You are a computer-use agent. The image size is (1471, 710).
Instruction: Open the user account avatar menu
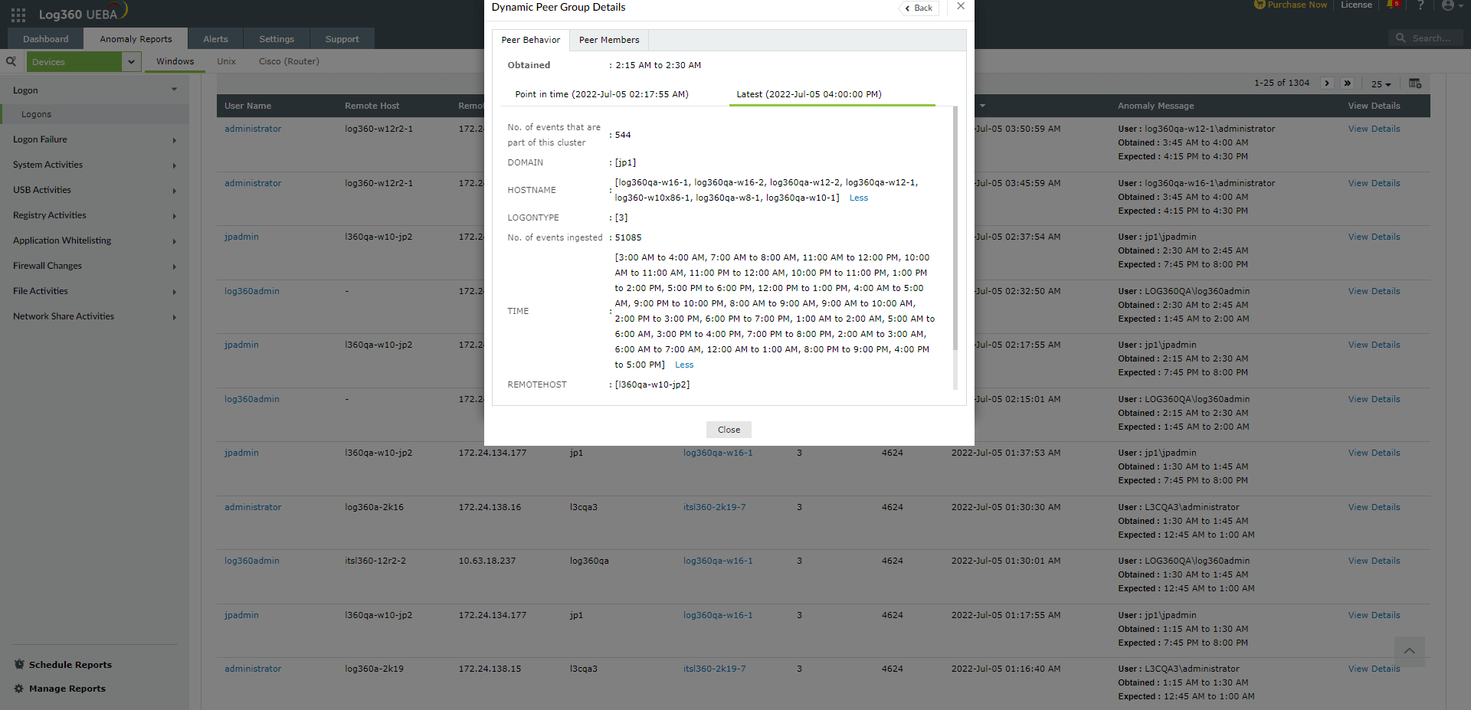tap(1452, 5)
